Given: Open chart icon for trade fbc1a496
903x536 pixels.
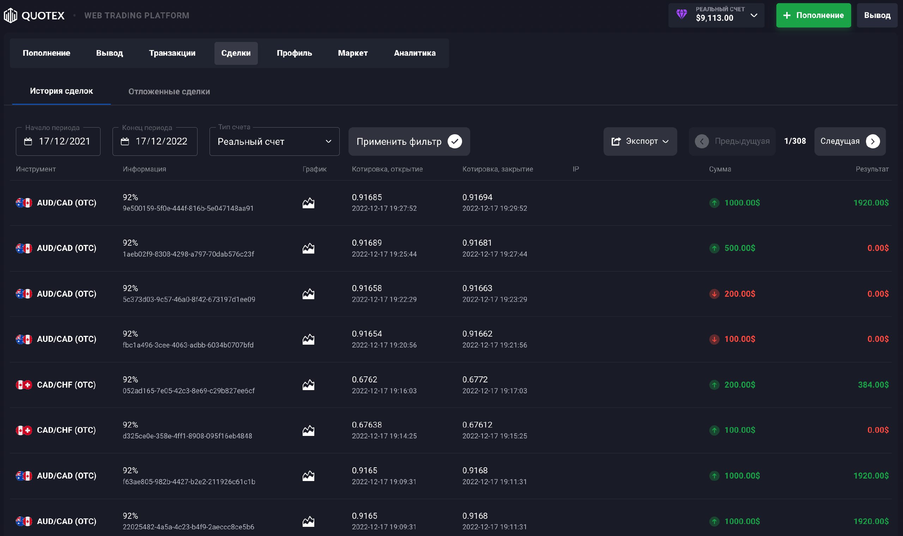Looking at the screenshot, I should (308, 339).
